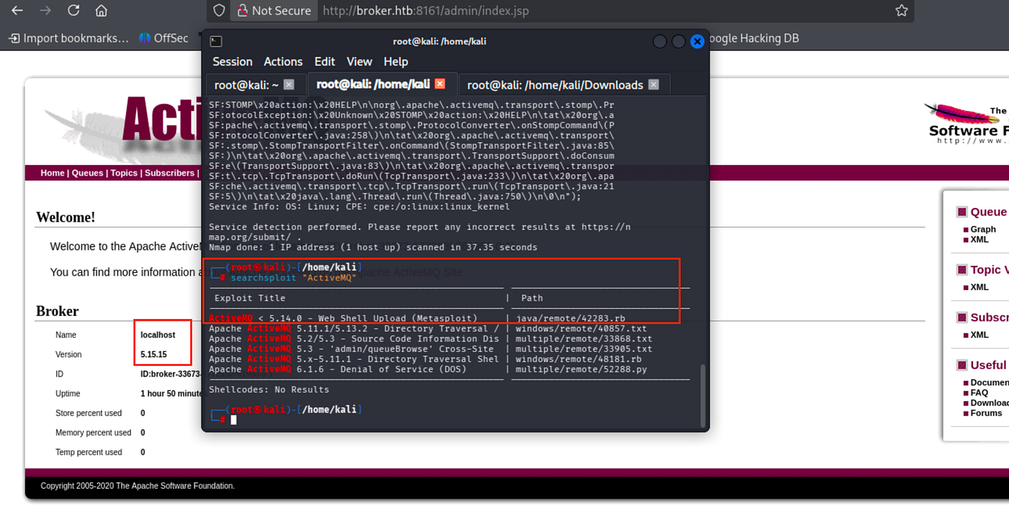Viewport: 1009px width, 527px height.
Task: Click the Subscribers Views section icon
Action: pos(961,317)
